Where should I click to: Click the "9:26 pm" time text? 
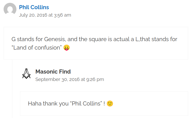point(95,79)
